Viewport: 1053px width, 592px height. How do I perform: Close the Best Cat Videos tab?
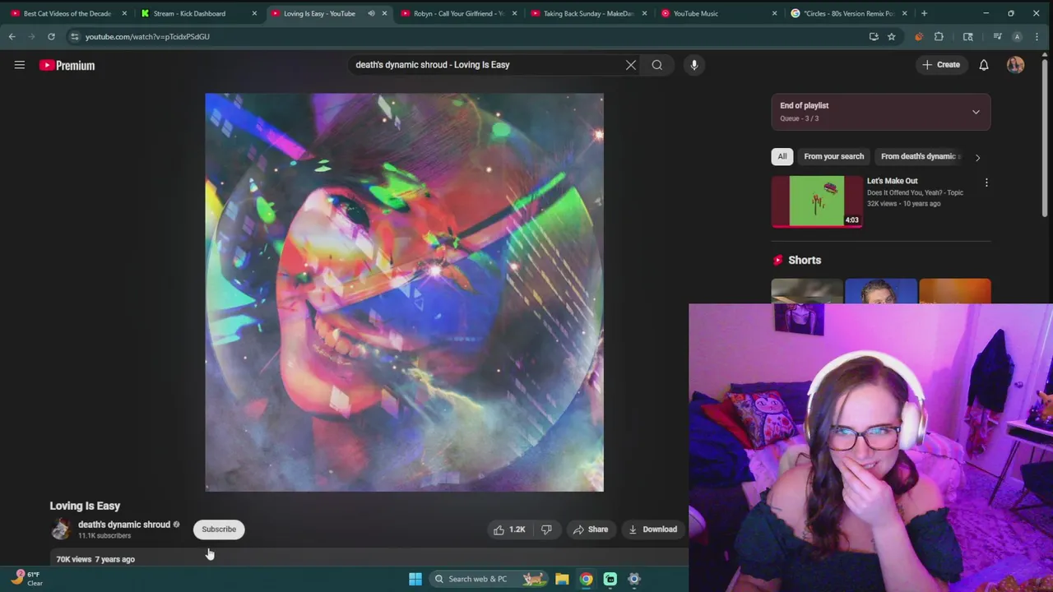(124, 13)
